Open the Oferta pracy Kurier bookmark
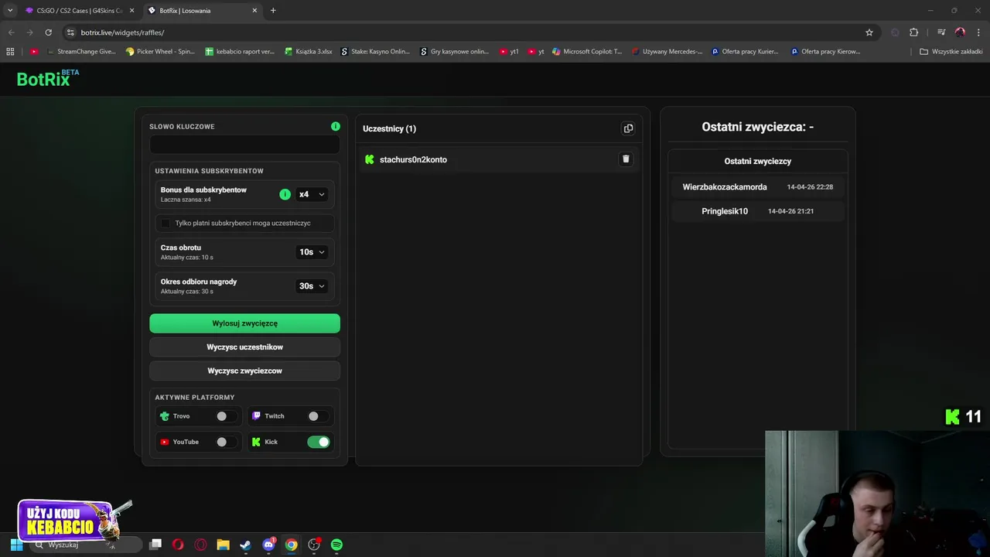Screen dimensions: 990x557 (x=745, y=52)
